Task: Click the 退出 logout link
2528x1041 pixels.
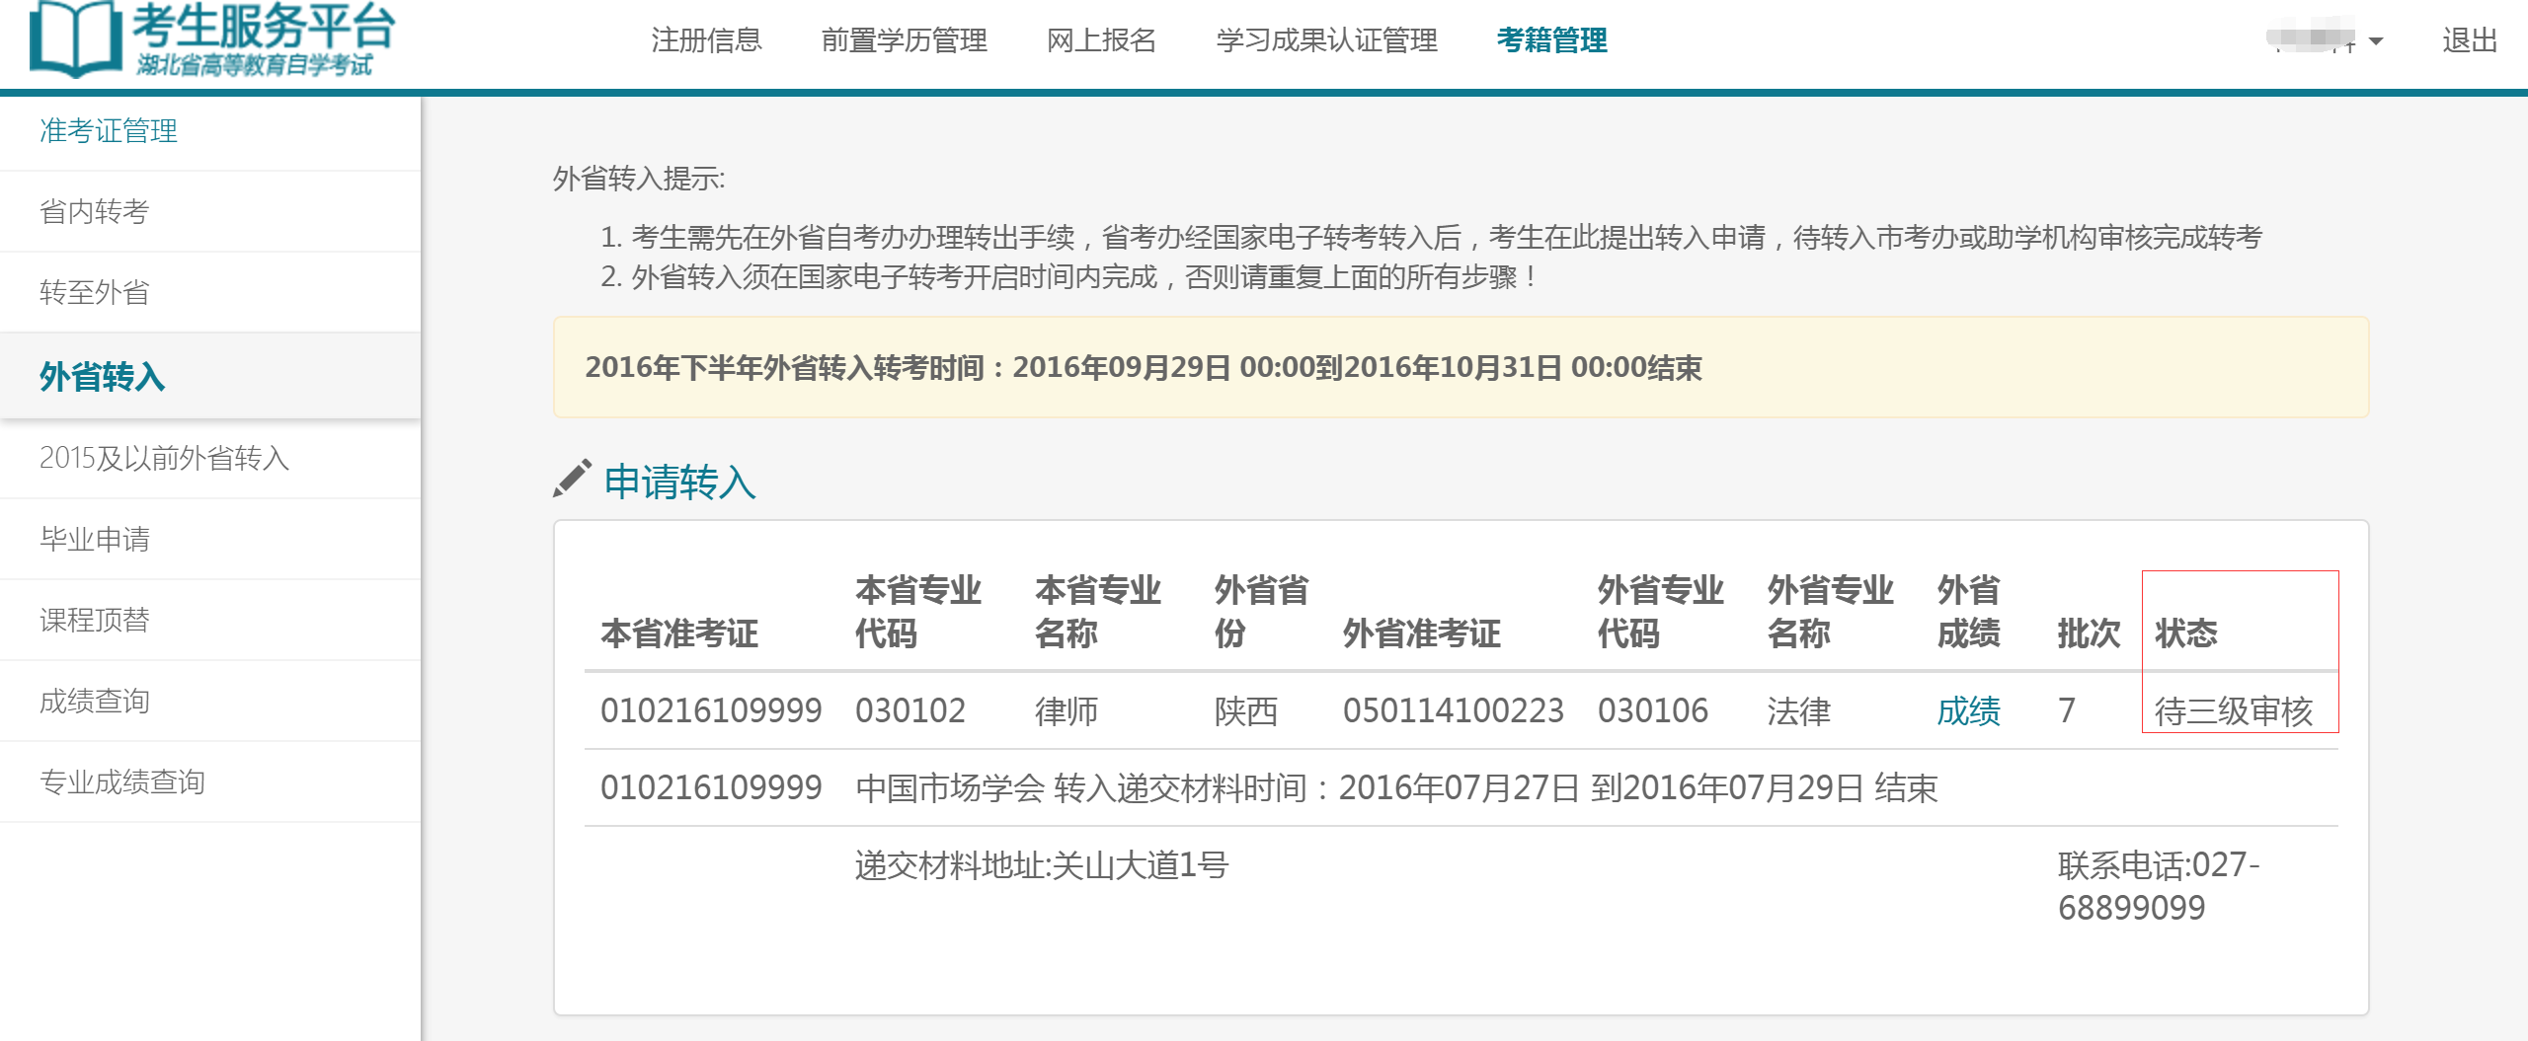Action: pyautogui.click(x=2469, y=40)
